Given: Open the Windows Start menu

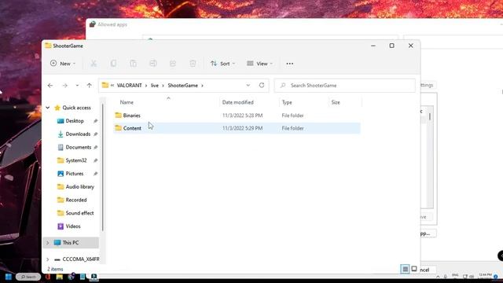Looking at the screenshot, I should coord(9,277).
